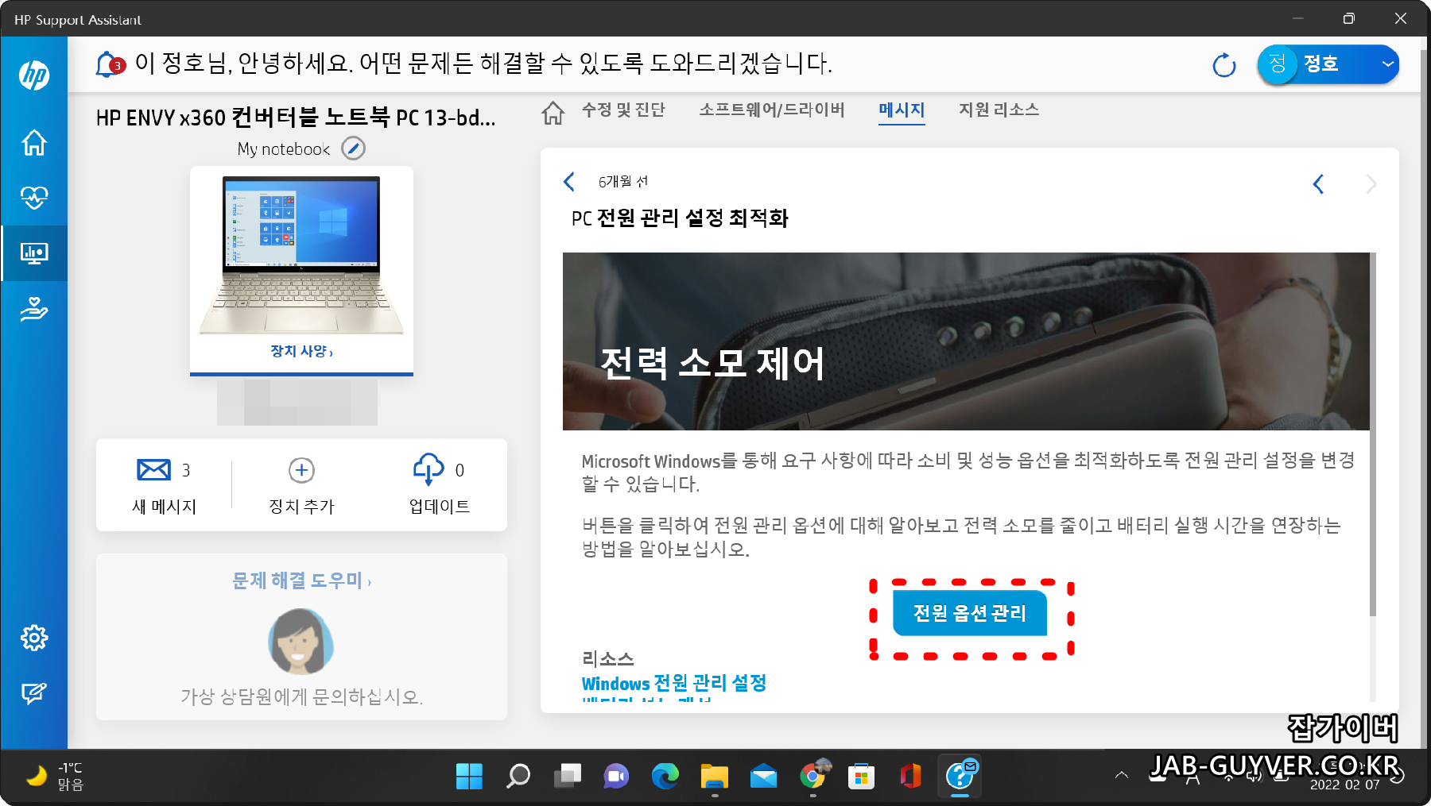Click the laptop product thumbnail
Screen dimensions: 1431x806
pos(301,255)
